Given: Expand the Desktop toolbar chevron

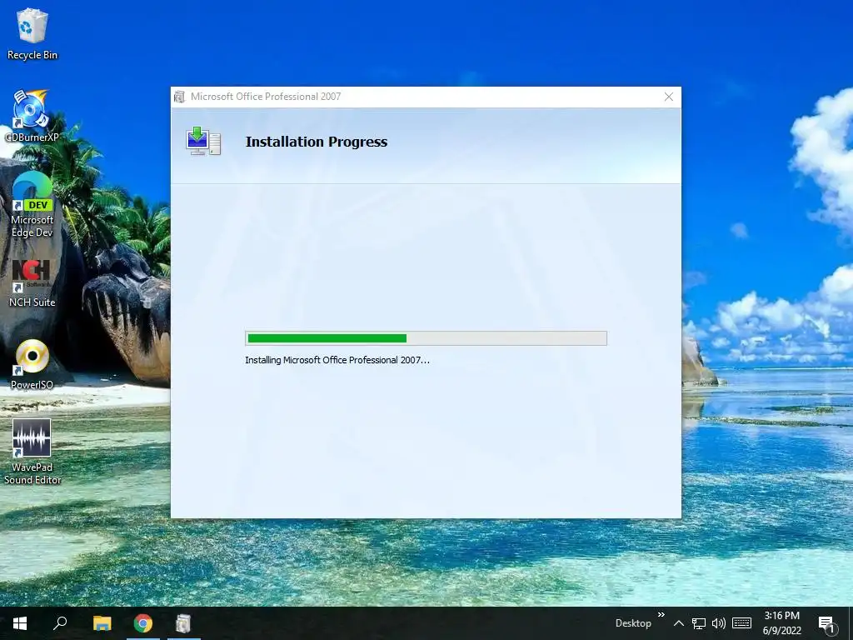Looking at the screenshot, I should [x=661, y=615].
